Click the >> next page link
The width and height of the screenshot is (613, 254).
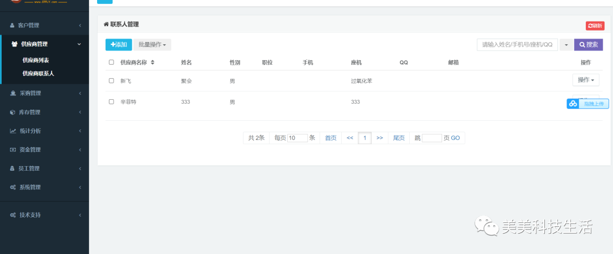[380, 138]
